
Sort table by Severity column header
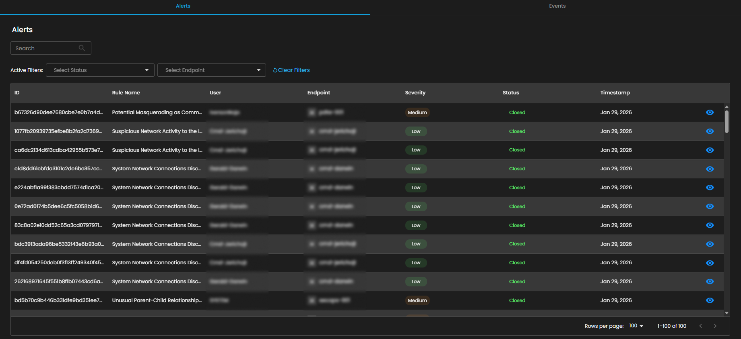point(415,93)
